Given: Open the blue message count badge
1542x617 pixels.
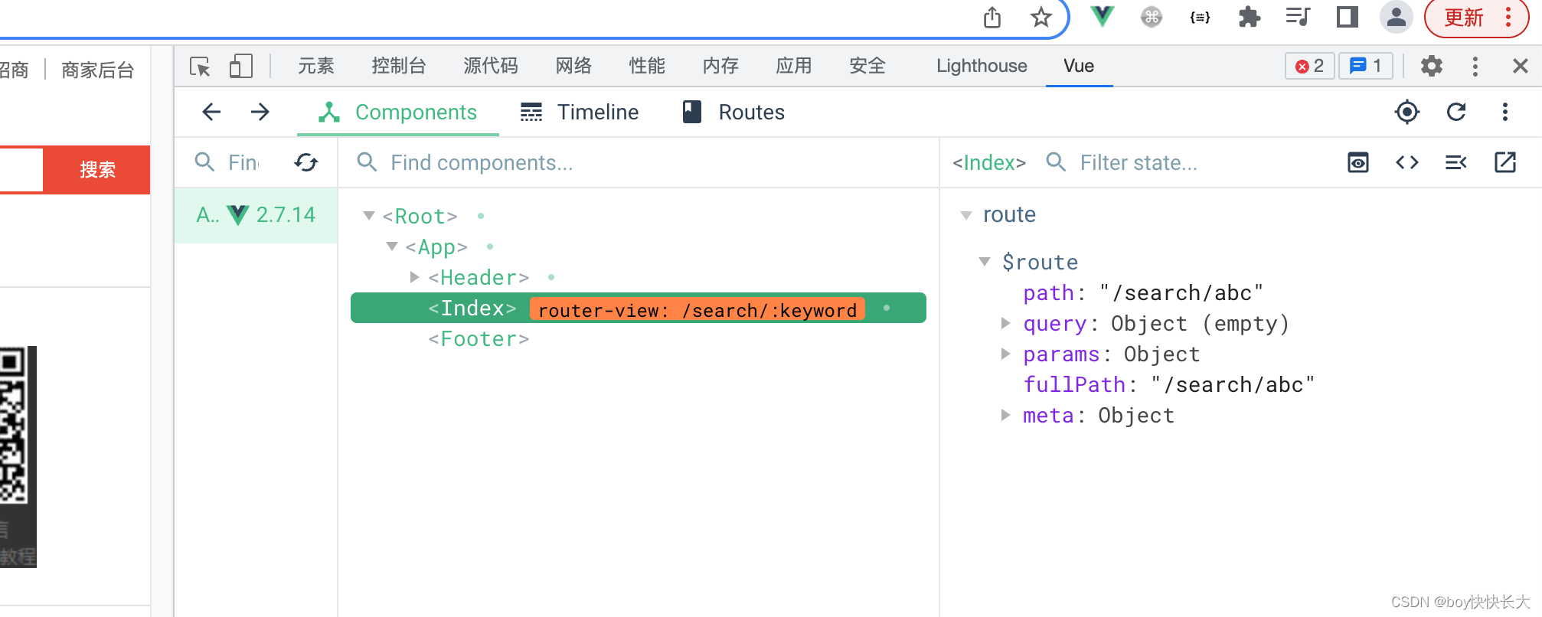Looking at the screenshot, I should 1366,66.
